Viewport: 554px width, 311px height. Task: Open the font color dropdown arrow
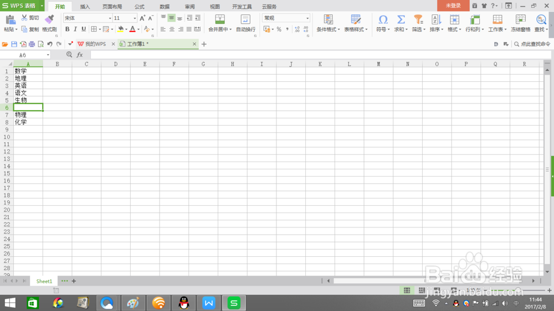tap(138, 29)
